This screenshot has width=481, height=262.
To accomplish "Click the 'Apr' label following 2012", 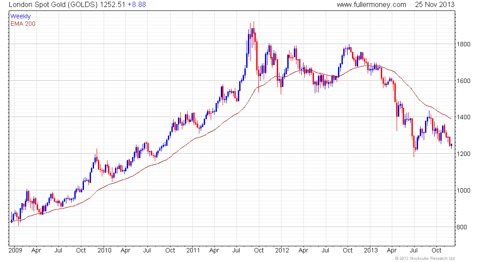I will 303,251.
